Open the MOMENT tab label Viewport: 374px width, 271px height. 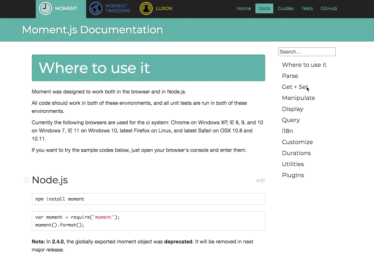click(x=66, y=8)
